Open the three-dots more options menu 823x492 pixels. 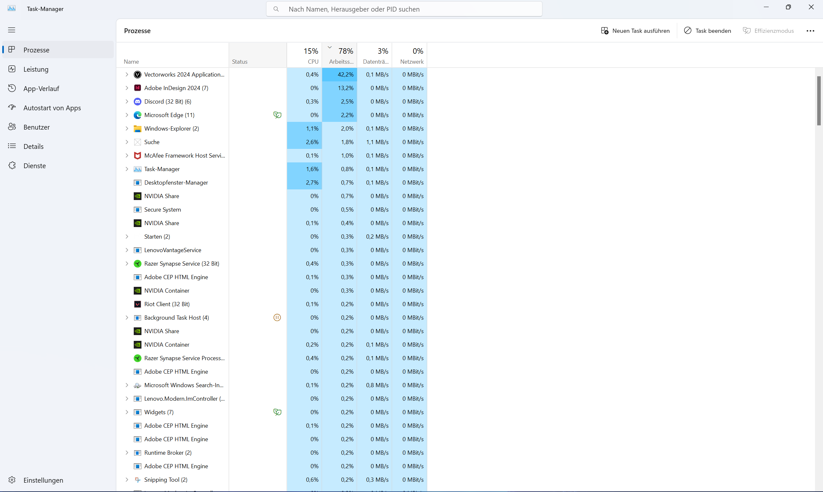(810, 31)
